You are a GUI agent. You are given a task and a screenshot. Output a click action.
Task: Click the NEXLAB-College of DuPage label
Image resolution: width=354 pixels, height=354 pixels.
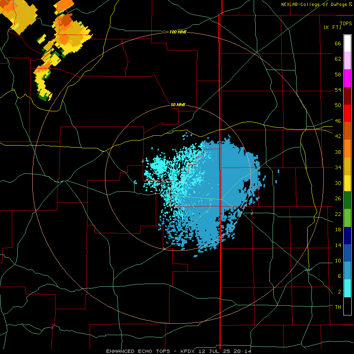coord(315,4)
